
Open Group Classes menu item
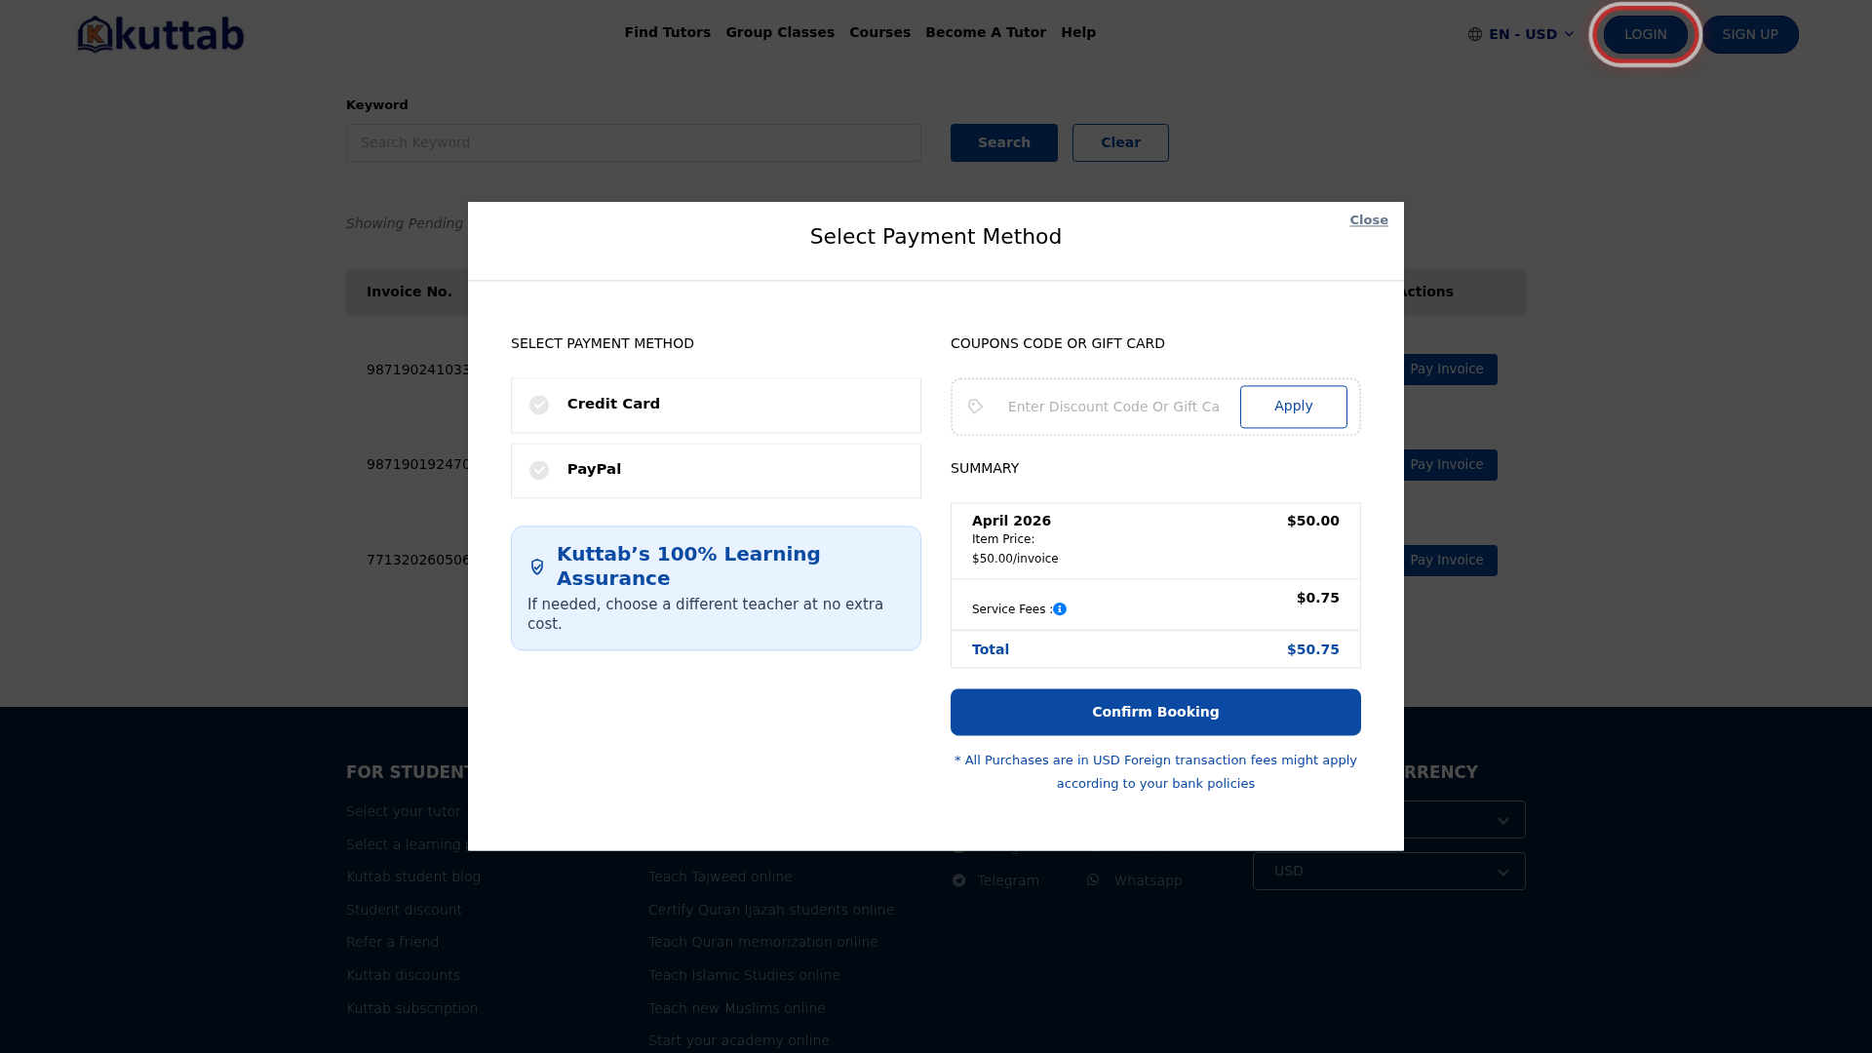(780, 32)
